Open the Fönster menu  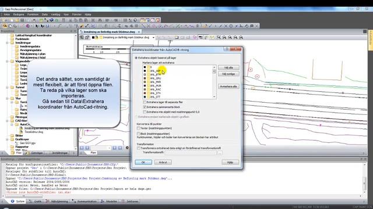pyautogui.click(x=77, y=15)
